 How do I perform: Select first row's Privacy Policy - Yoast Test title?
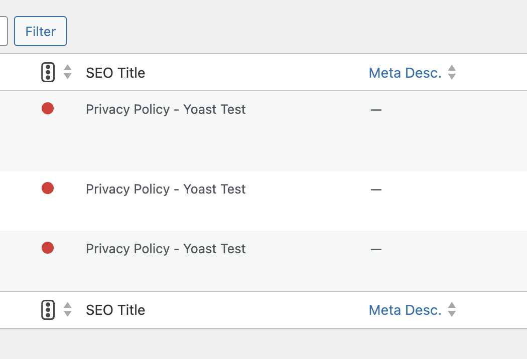pyautogui.click(x=166, y=109)
